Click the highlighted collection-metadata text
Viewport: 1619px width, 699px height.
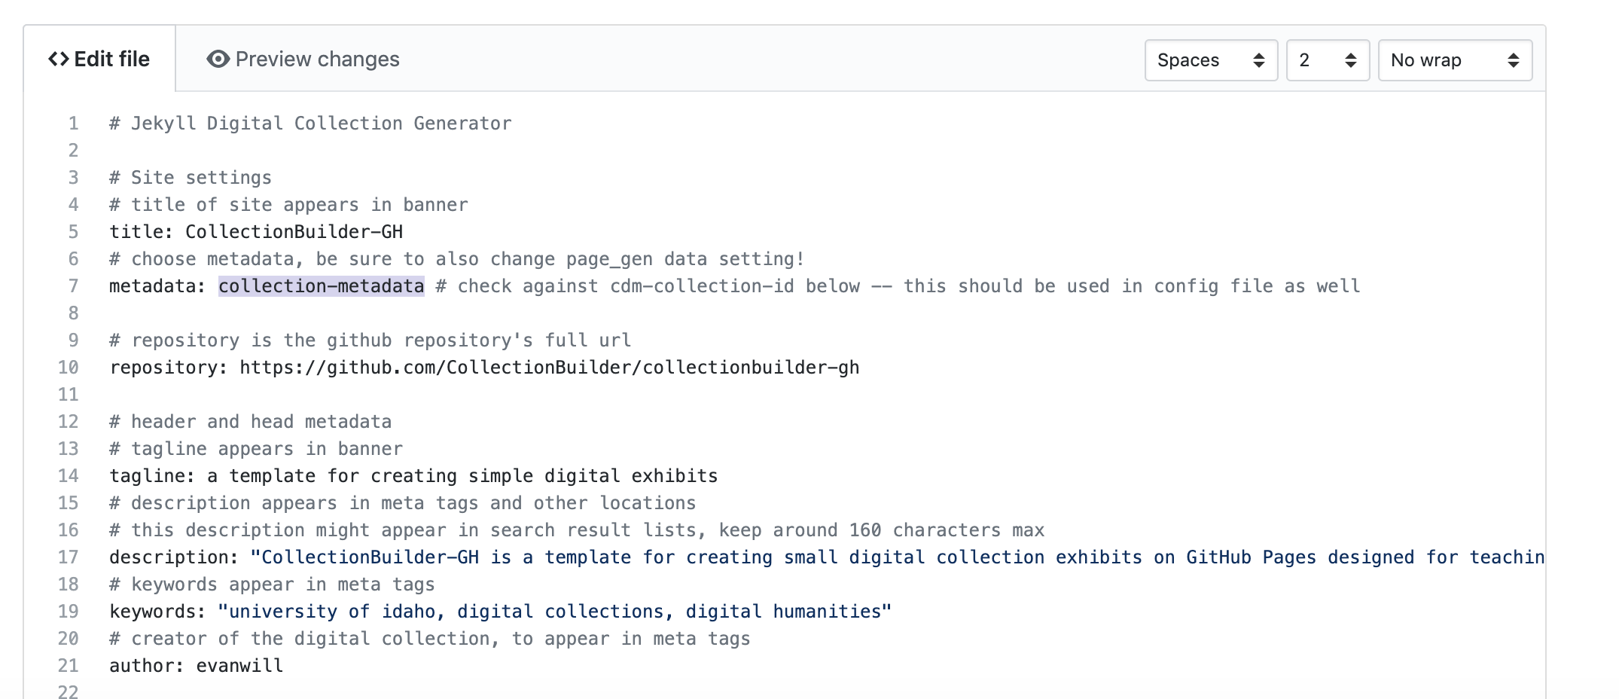[321, 286]
